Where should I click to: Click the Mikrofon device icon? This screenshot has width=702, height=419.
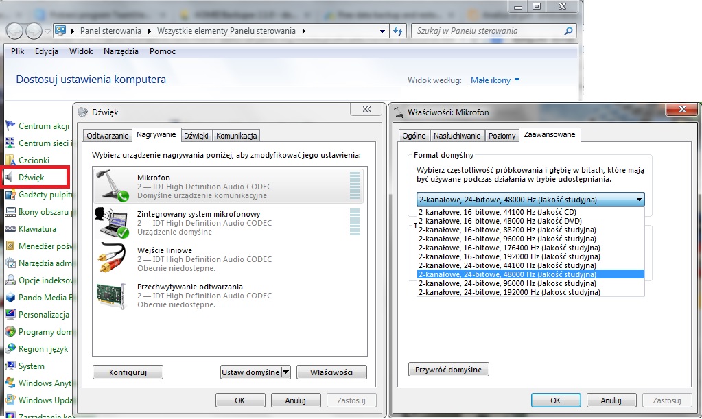pos(113,186)
